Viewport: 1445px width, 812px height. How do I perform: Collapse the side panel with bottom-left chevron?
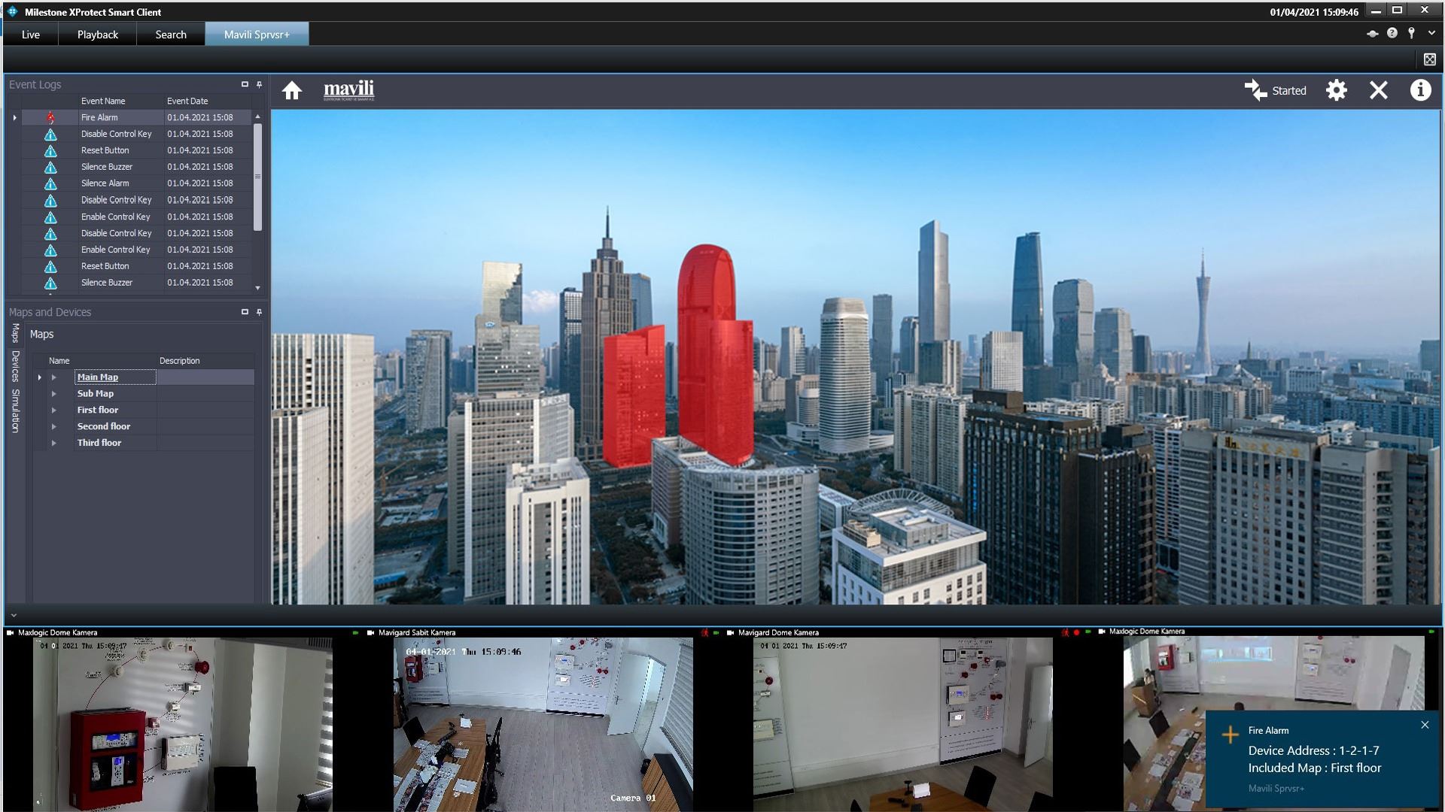(x=14, y=615)
